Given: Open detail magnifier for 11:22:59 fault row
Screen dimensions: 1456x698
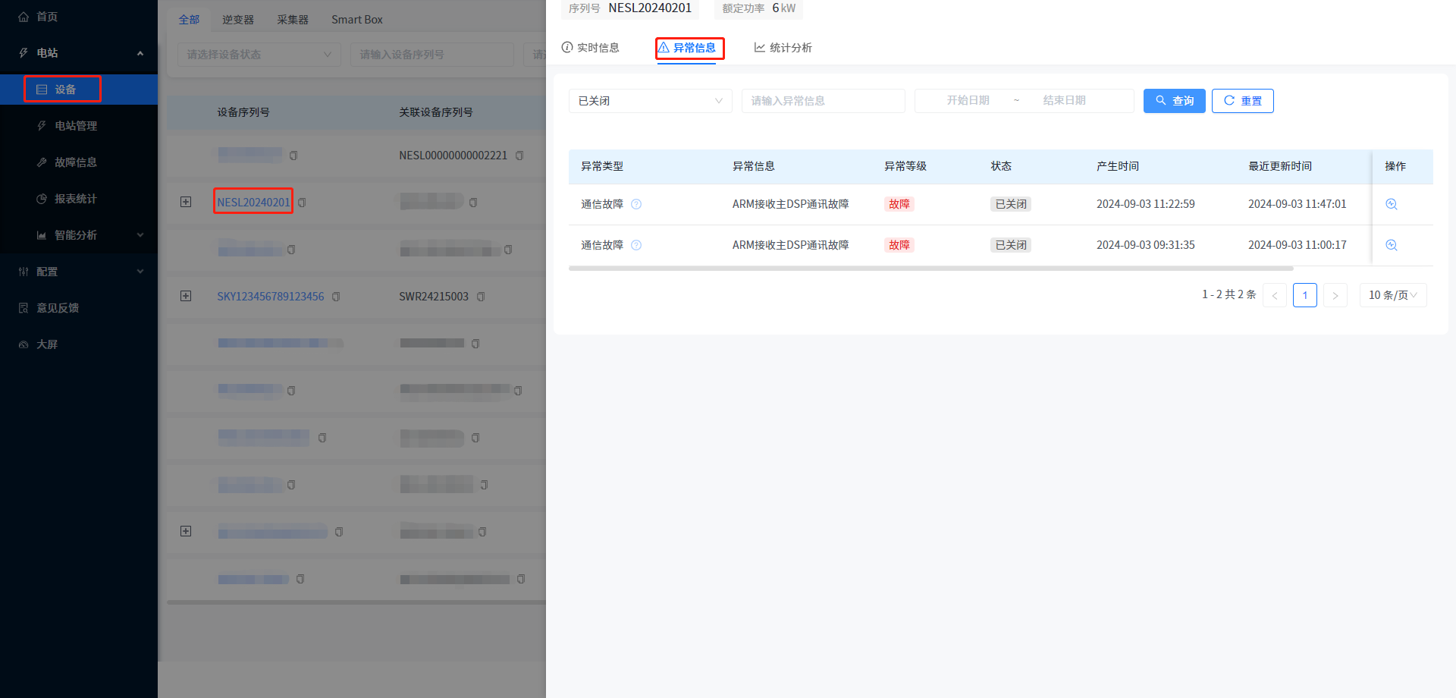Looking at the screenshot, I should click(x=1391, y=204).
